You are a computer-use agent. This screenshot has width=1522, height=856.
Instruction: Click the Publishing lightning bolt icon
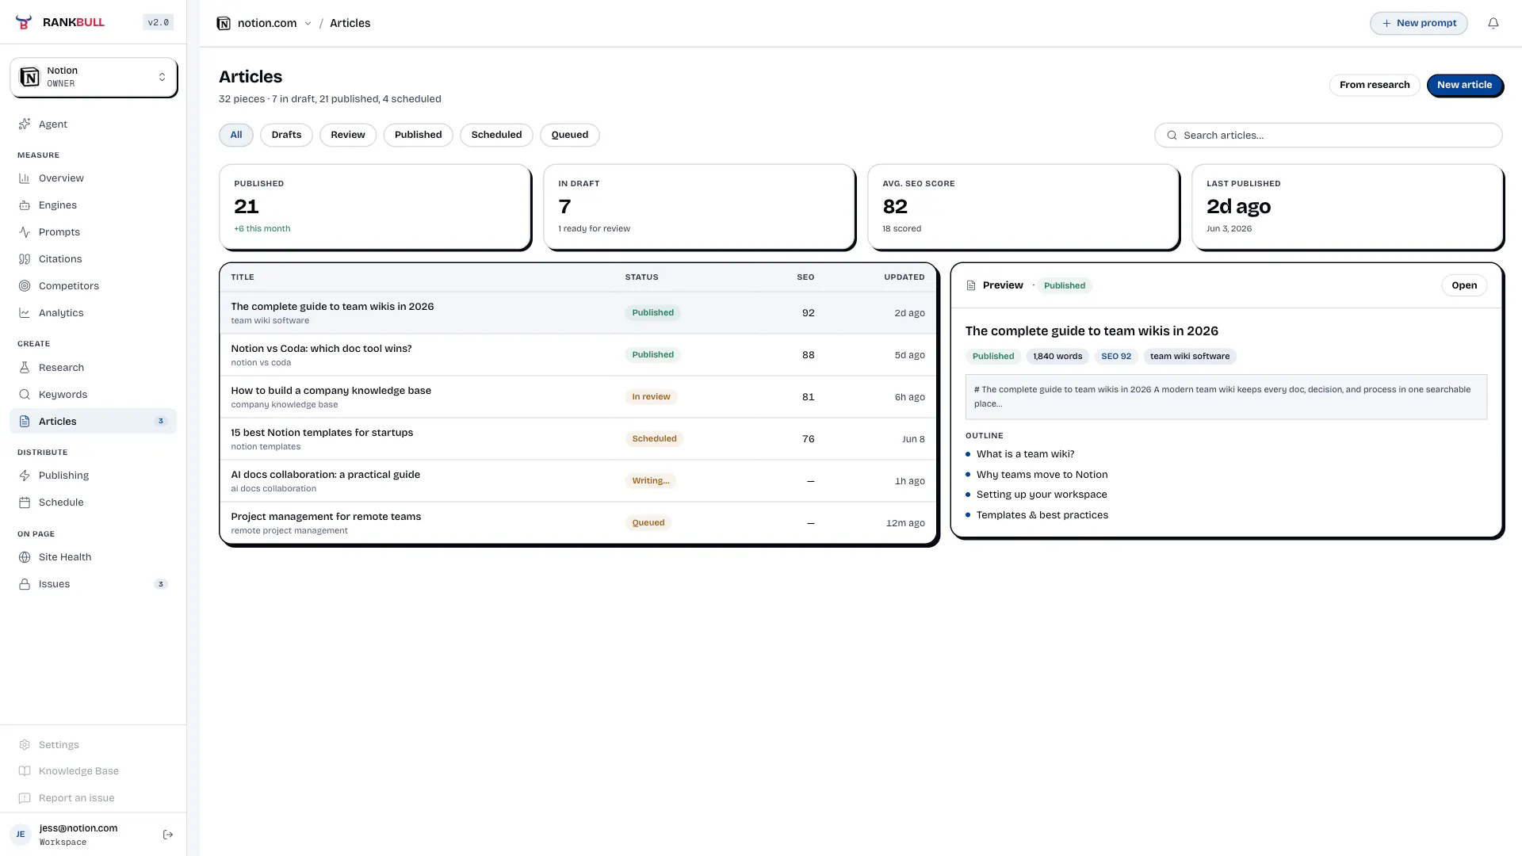25,476
